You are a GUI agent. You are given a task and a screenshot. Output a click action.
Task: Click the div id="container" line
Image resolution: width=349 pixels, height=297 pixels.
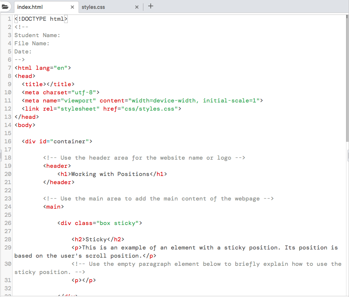coord(57,141)
